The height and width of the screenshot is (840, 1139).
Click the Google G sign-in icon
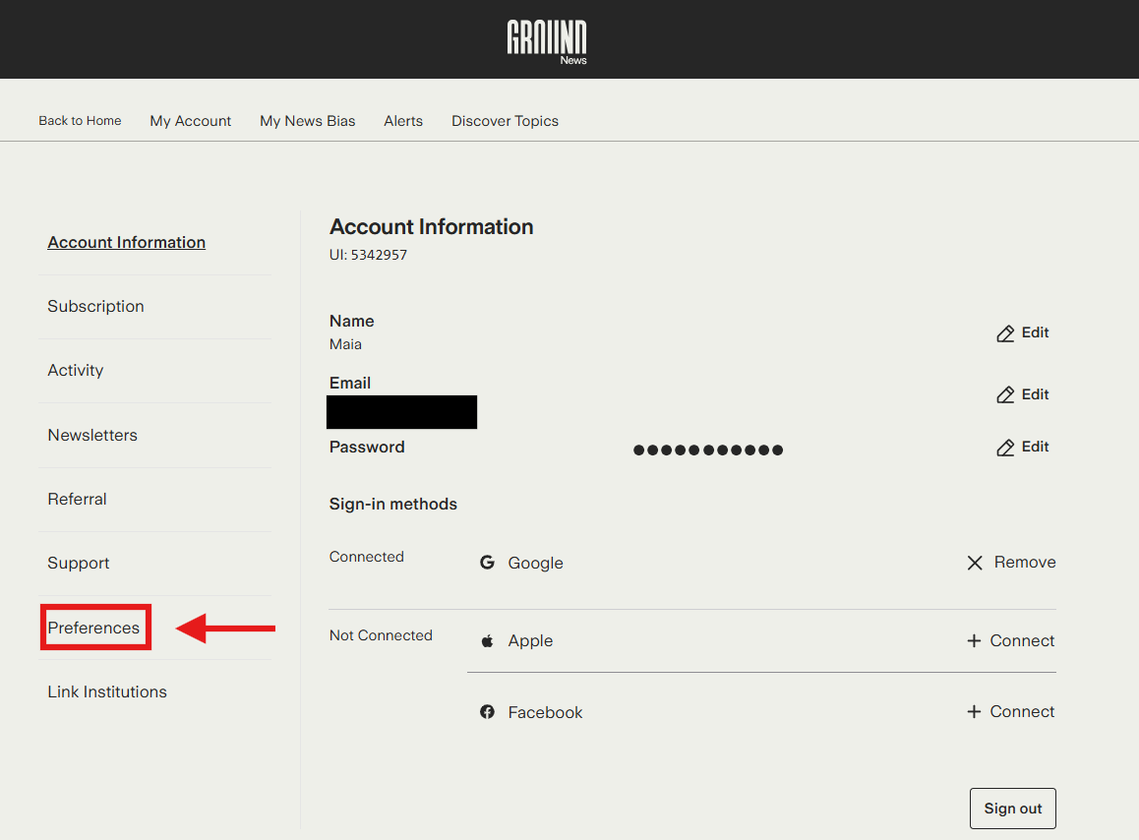point(487,563)
